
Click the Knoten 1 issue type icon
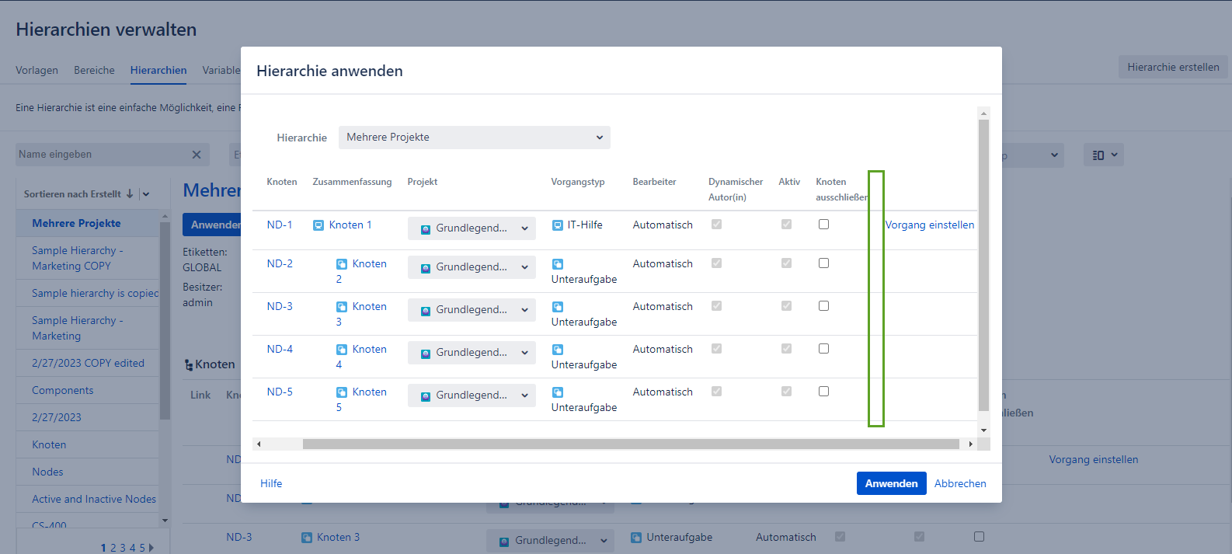pyautogui.click(x=318, y=225)
